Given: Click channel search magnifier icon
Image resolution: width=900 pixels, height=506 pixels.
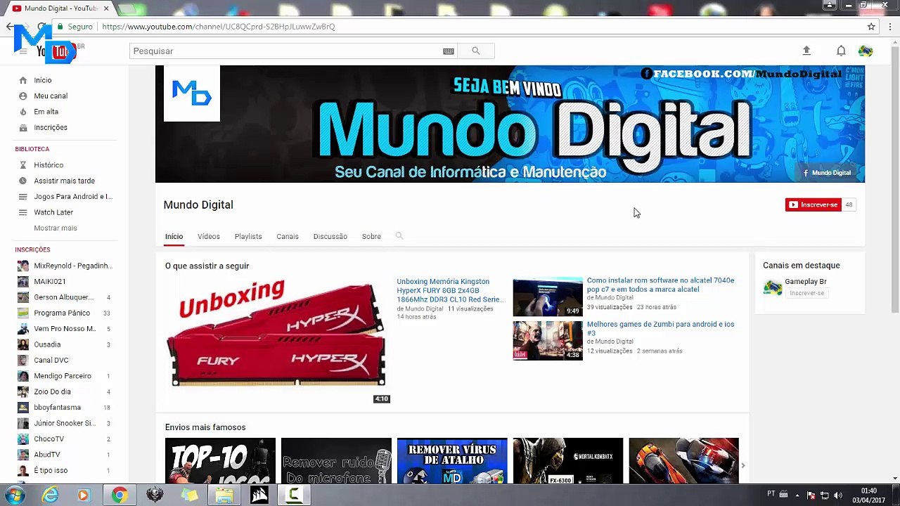Looking at the screenshot, I should (399, 236).
